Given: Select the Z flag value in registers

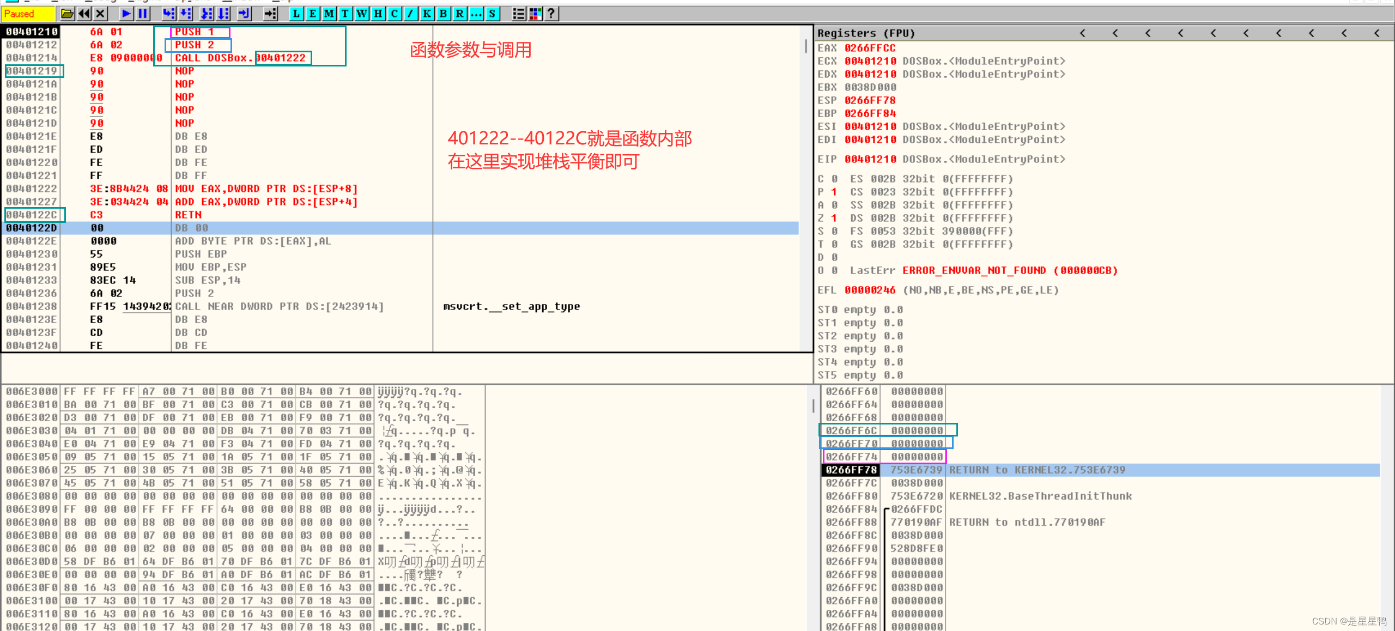Looking at the screenshot, I should pyautogui.click(x=834, y=218).
